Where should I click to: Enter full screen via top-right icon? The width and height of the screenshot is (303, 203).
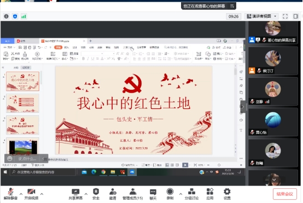[285, 16]
